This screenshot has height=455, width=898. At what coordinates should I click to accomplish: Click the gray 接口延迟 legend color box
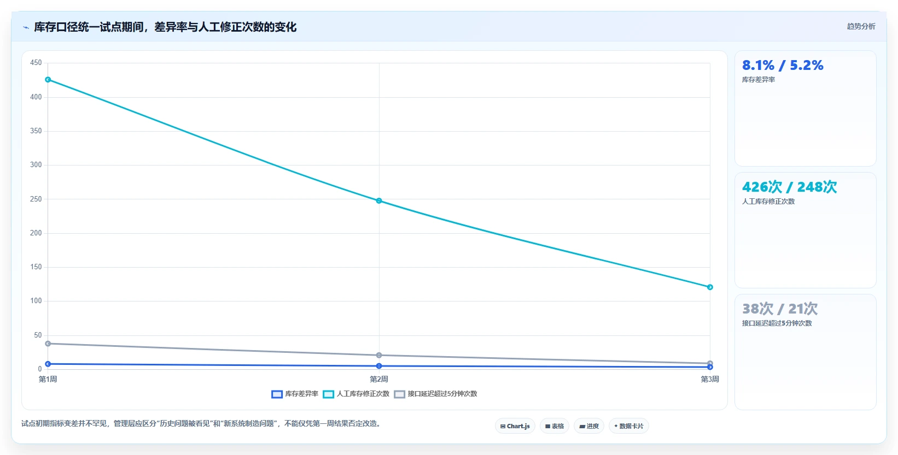click(399, 394)
